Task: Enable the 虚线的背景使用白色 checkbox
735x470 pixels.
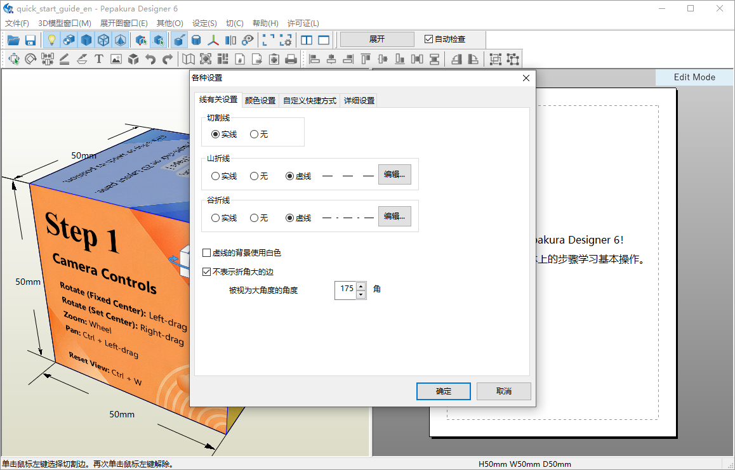Action: [206, 252]
